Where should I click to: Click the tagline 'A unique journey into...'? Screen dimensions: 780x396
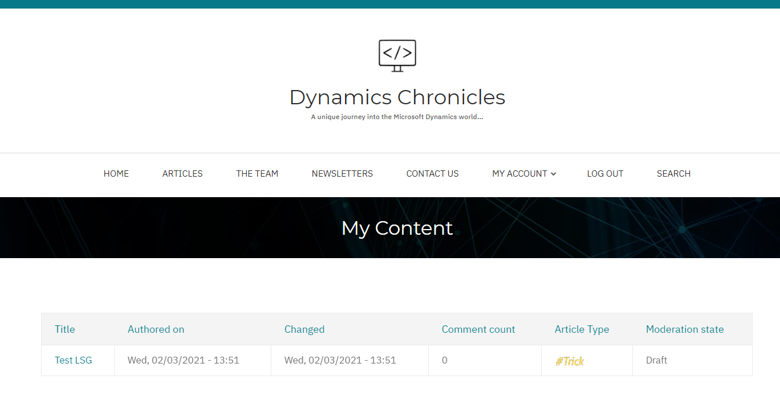point(397,117)
